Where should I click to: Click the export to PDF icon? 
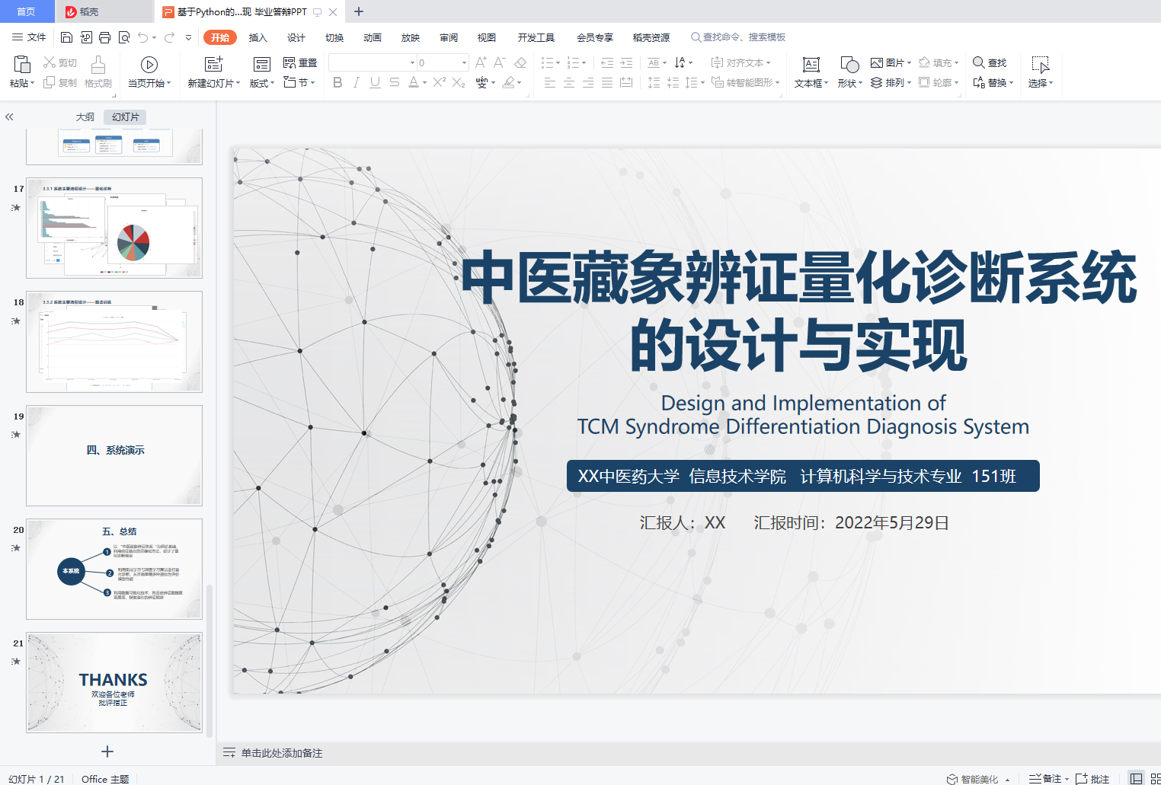point(85,37)
